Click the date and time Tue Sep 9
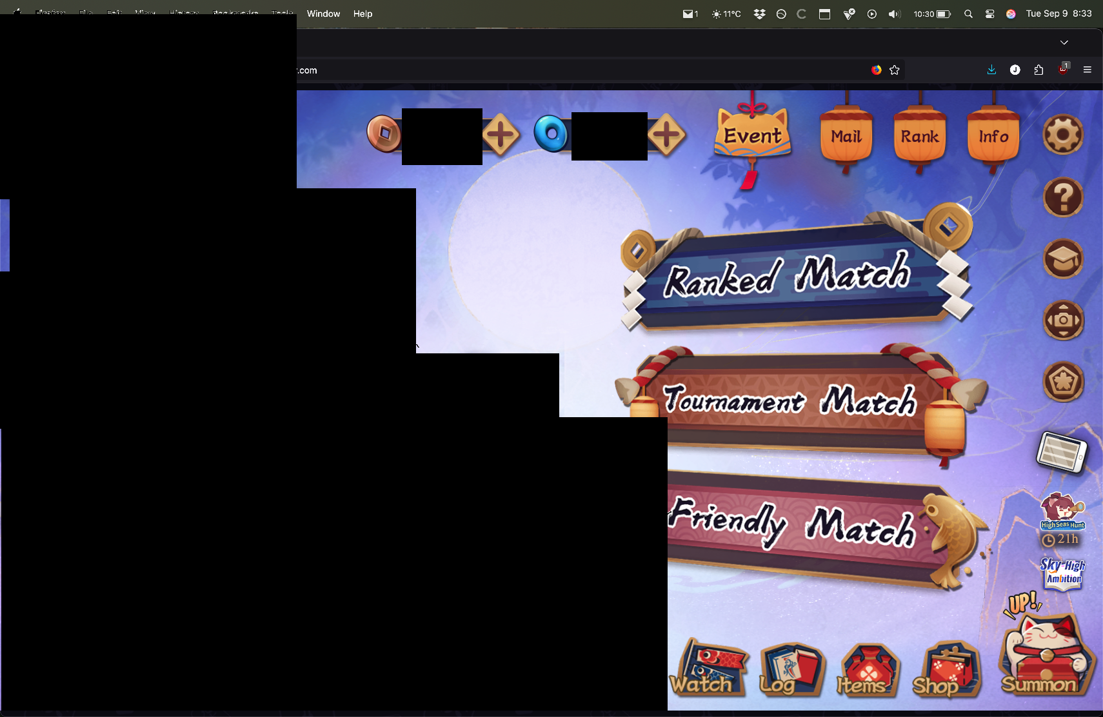1103x717 pixels. click(1059, 14)
